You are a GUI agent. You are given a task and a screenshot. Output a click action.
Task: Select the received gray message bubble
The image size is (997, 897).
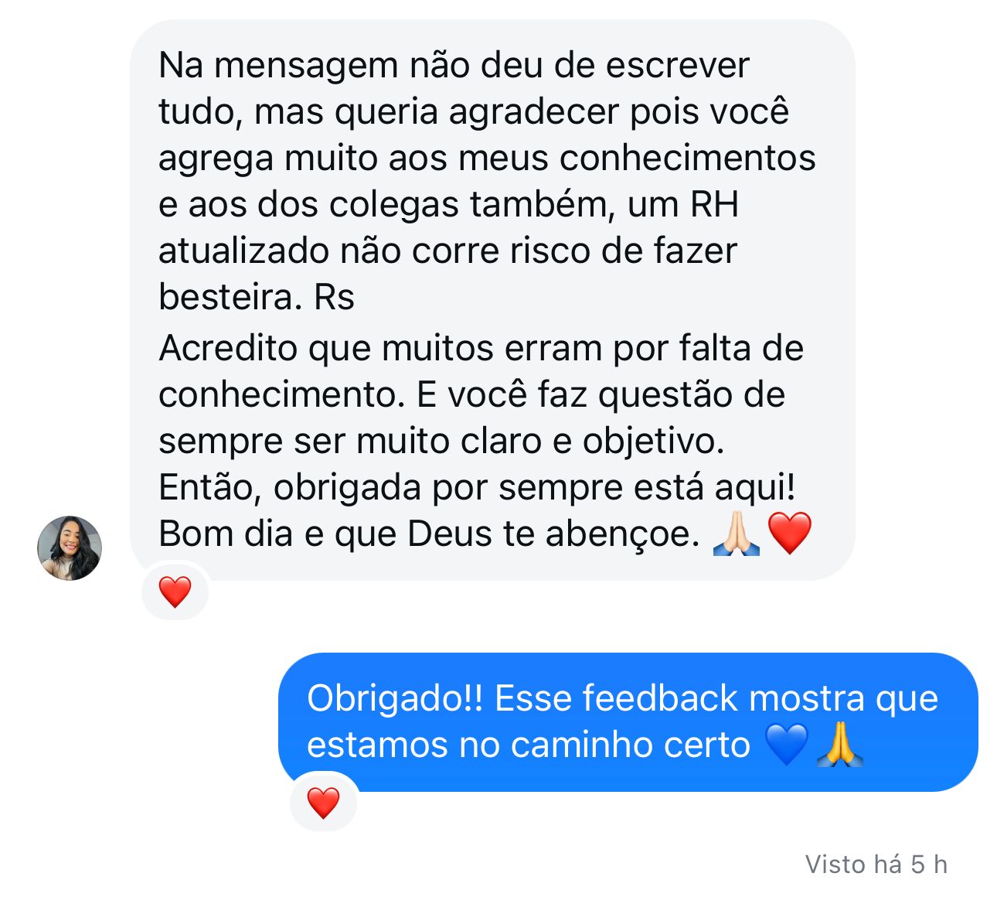(492, 300)
